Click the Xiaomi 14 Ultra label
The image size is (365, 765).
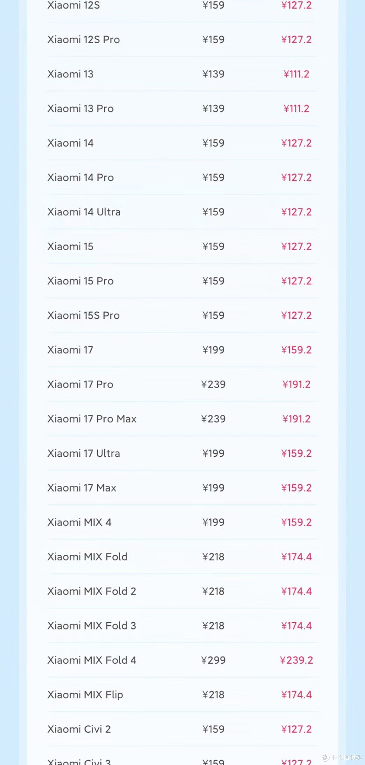coord(84,212)
